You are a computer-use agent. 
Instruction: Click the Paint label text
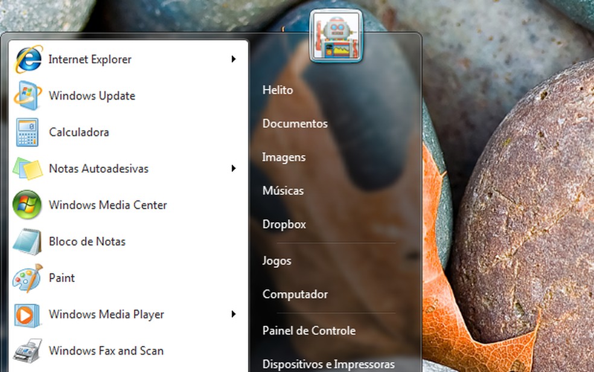[62, 278]
